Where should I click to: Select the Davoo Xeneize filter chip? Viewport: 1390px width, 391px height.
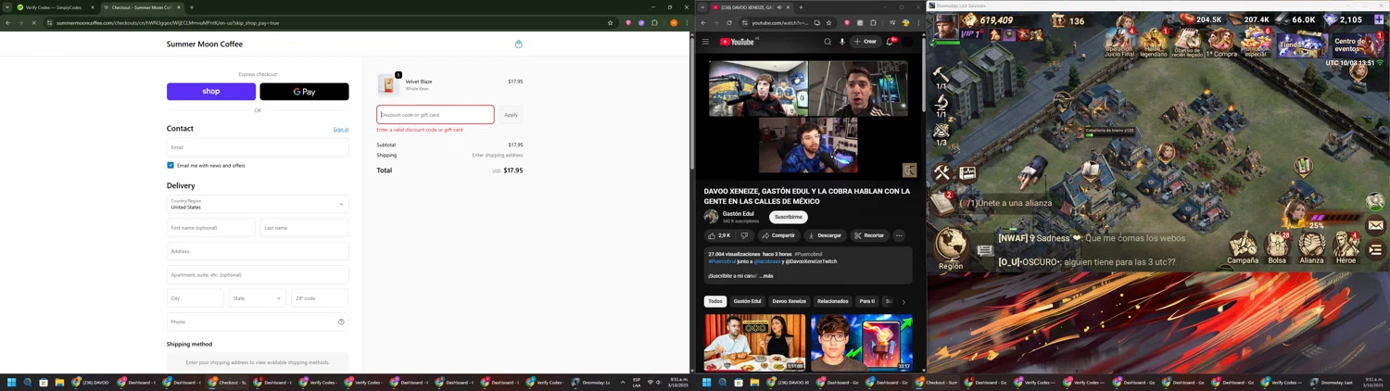[x=790, y=301]
